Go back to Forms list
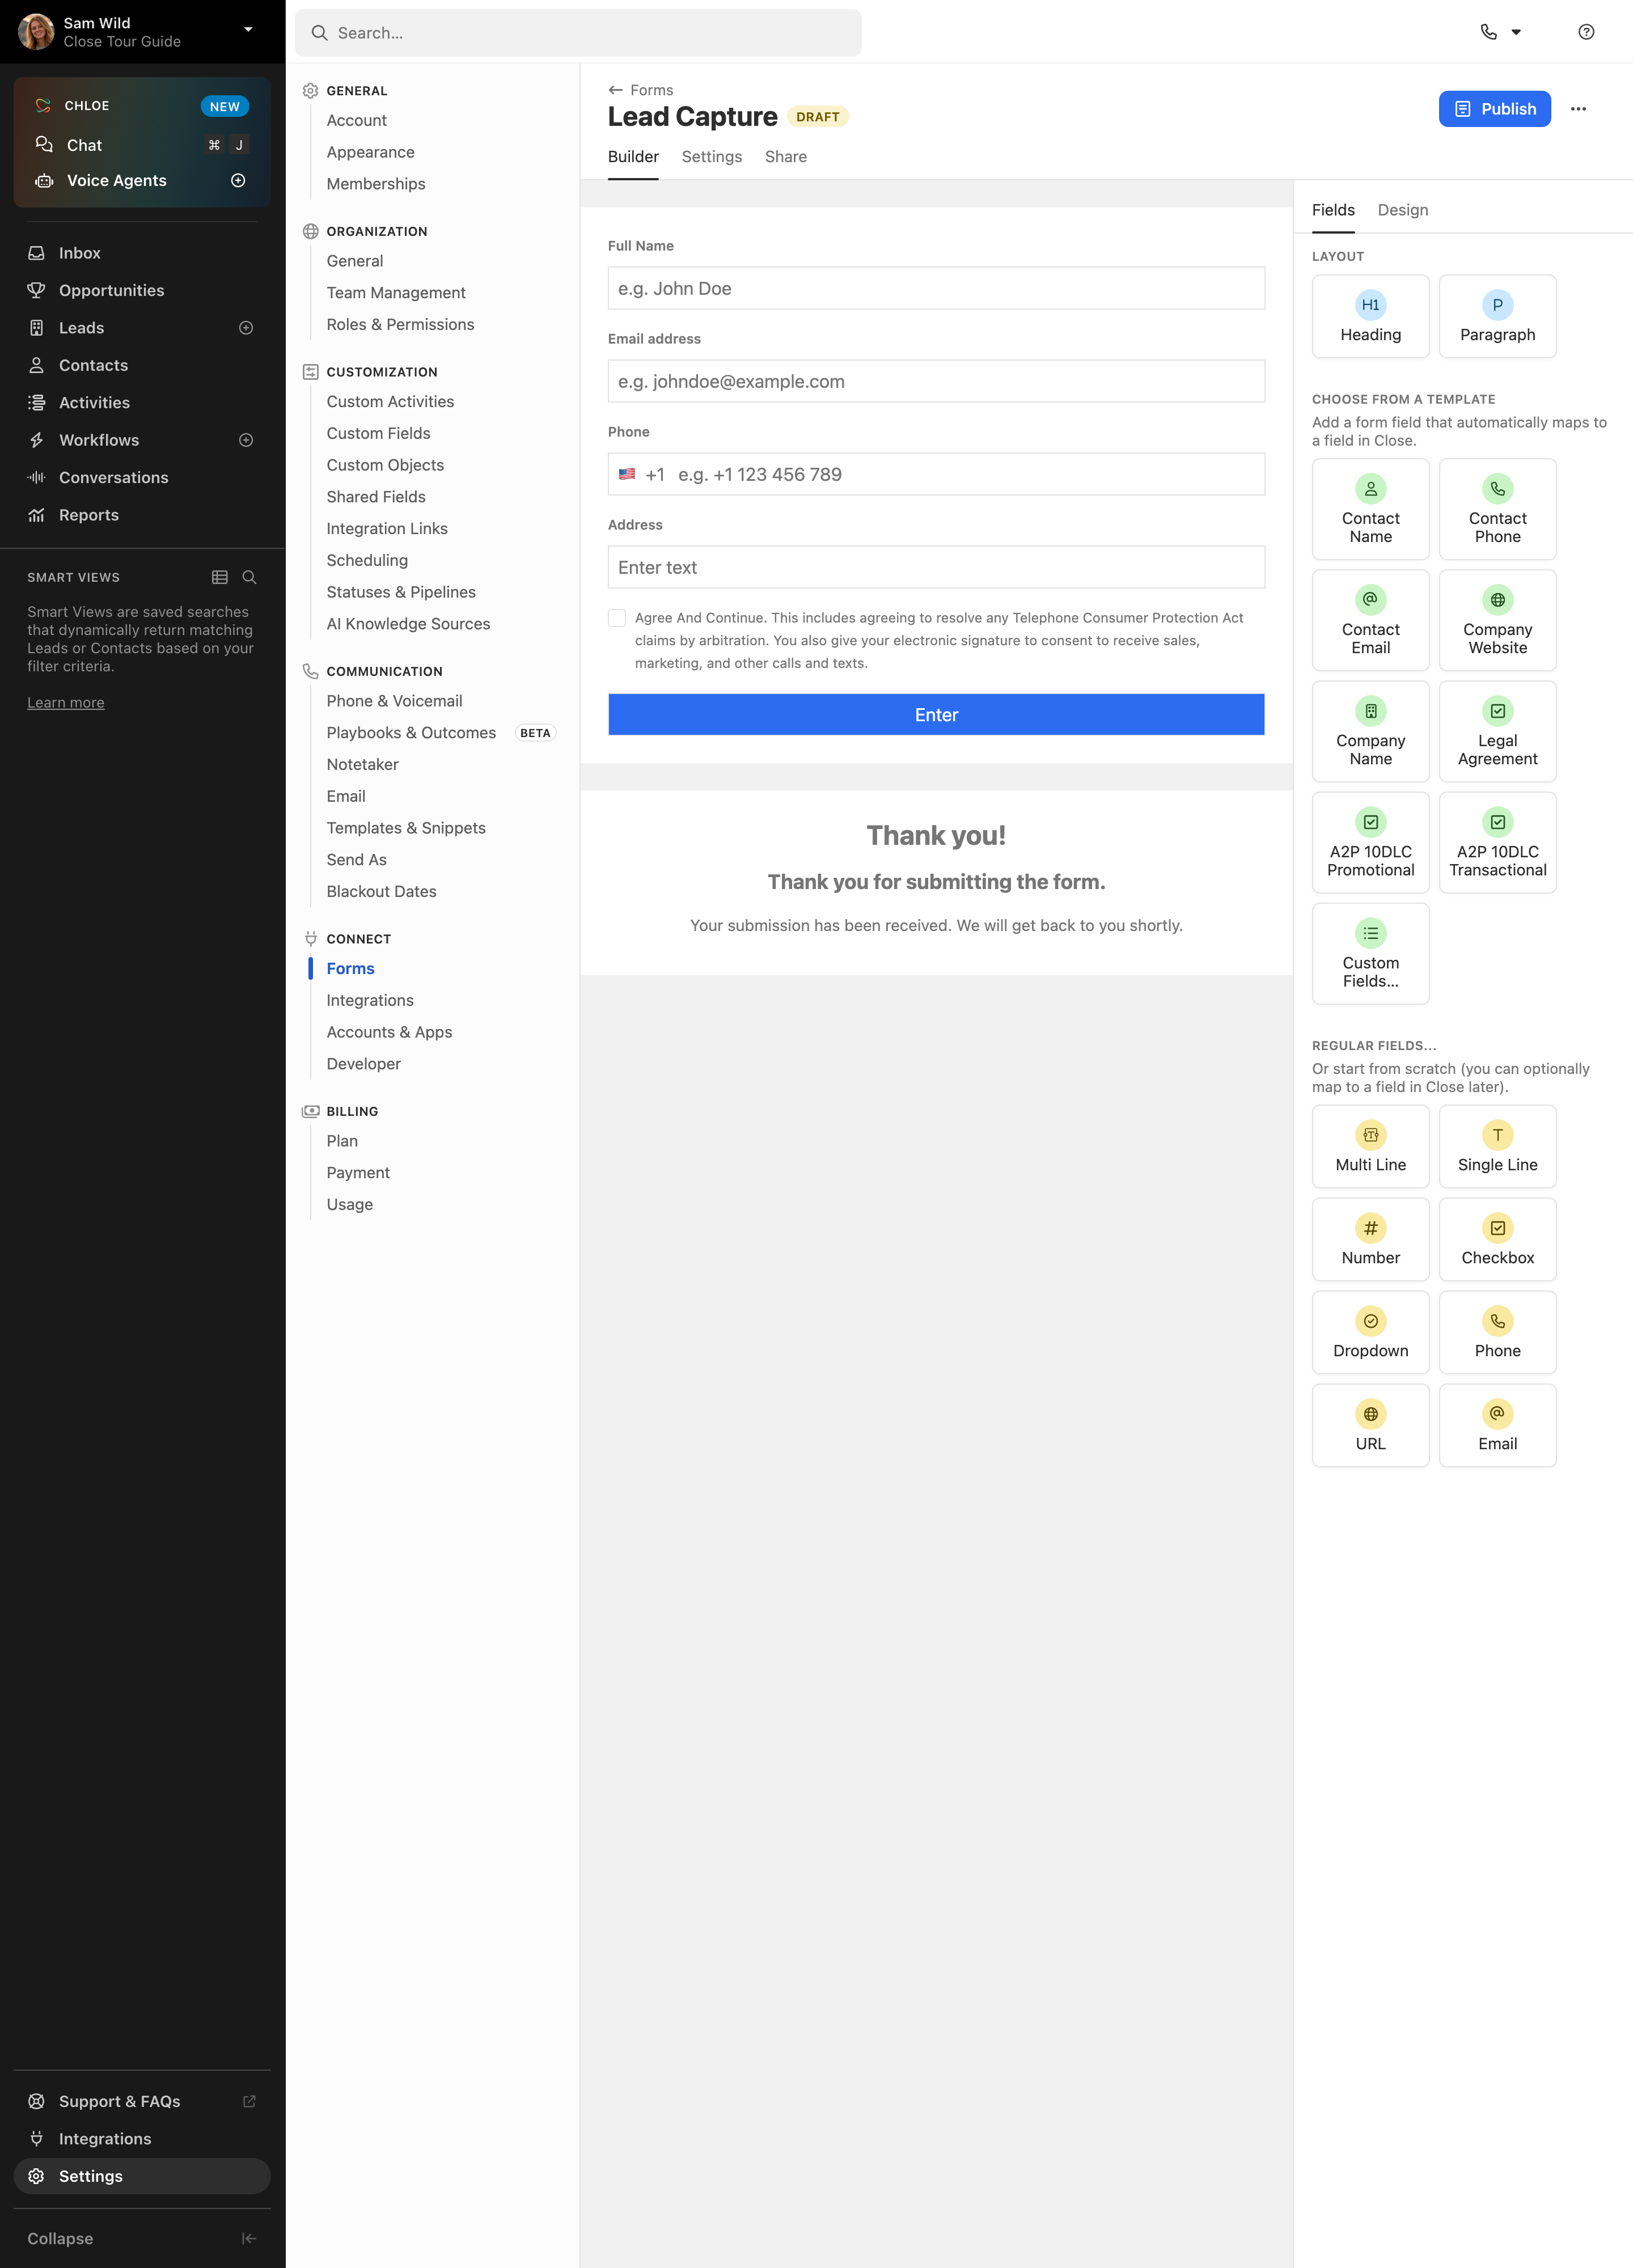The image size is (1633, 2268). click(641, 90)
